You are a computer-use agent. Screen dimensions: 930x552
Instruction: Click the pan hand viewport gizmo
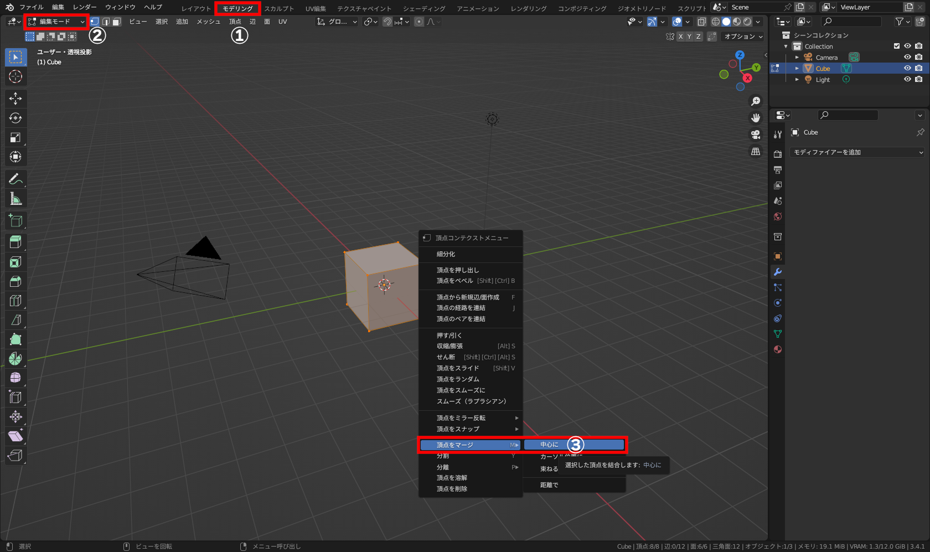click(756, 118)
